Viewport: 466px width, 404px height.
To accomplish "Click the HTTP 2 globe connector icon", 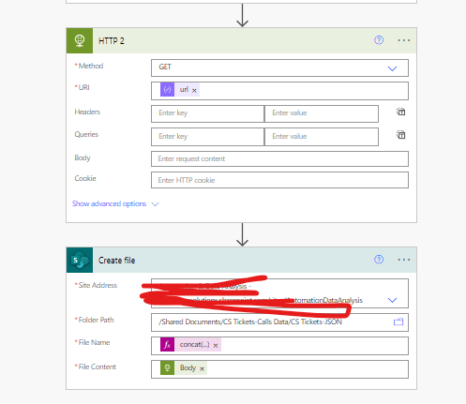I will coord(80,40).
